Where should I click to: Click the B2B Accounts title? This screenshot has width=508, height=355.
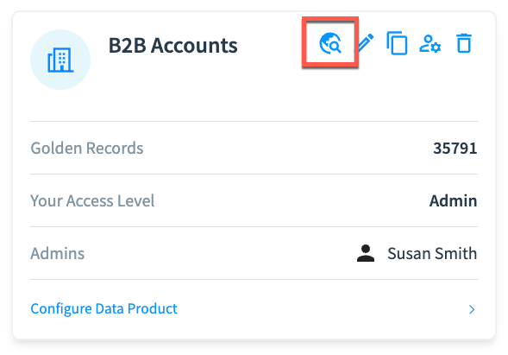173,45
